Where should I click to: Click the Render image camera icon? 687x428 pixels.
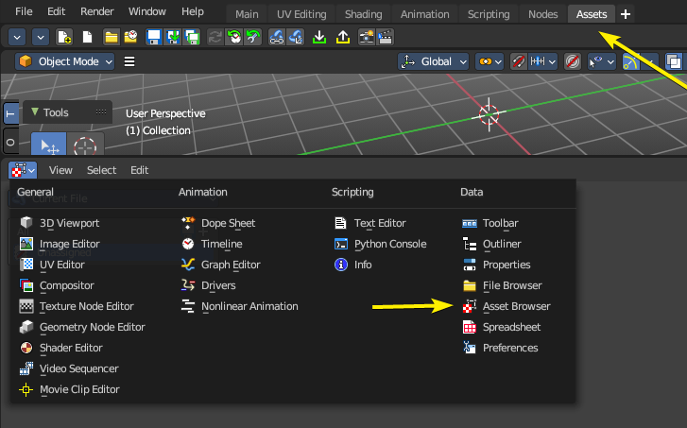pyautogui.click(x=367, y=37)
